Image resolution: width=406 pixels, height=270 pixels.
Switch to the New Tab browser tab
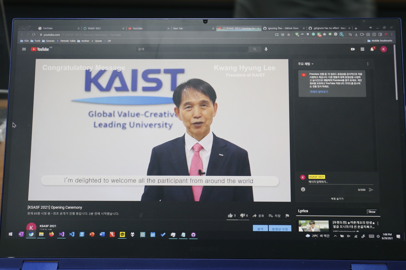pyautogui.click(x=193, y=28)
